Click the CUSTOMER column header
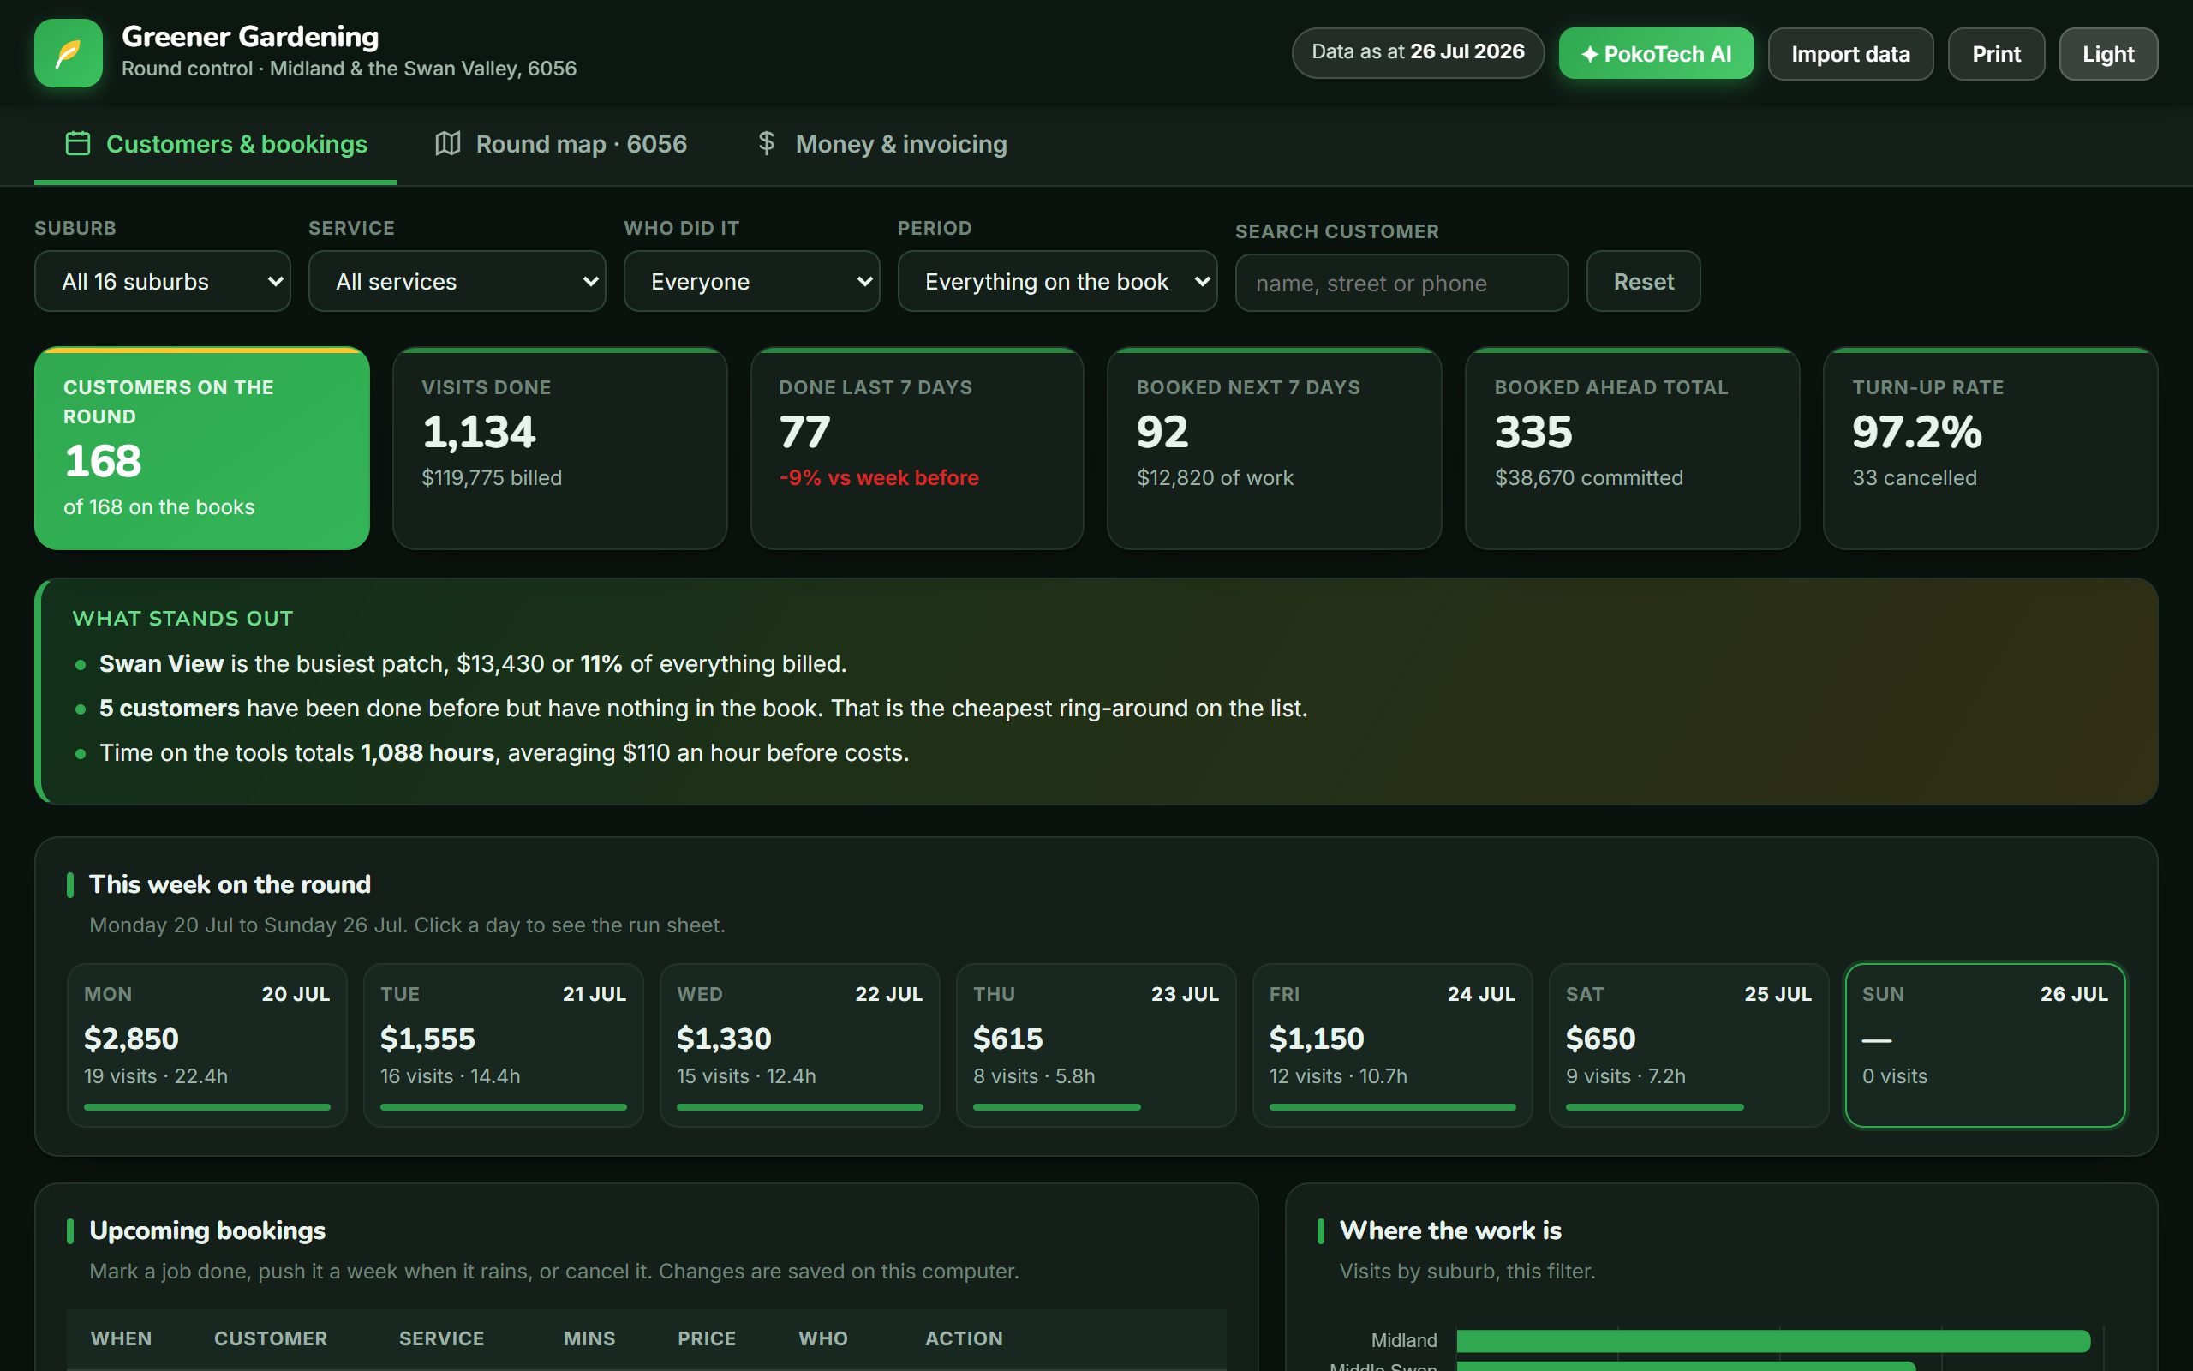 [271, 1338]
